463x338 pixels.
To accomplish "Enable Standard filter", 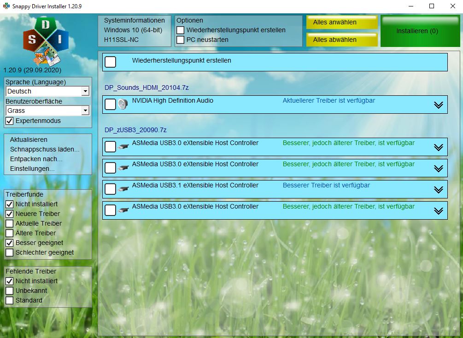I will [10, 300].
